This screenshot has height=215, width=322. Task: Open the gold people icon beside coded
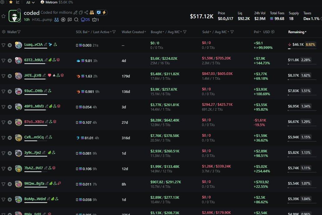pyautogui.click(x=92, y=13)
